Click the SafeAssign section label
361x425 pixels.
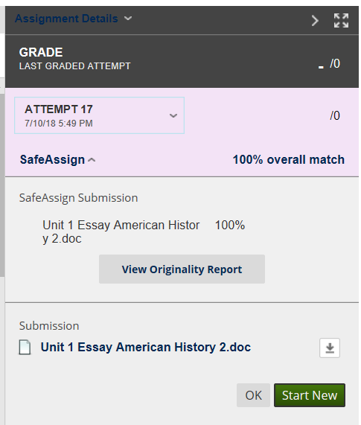pos(52,159)
